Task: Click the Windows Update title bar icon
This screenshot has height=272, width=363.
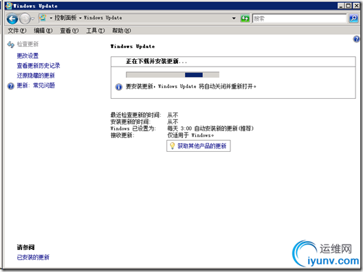Action: pos(8,5)
